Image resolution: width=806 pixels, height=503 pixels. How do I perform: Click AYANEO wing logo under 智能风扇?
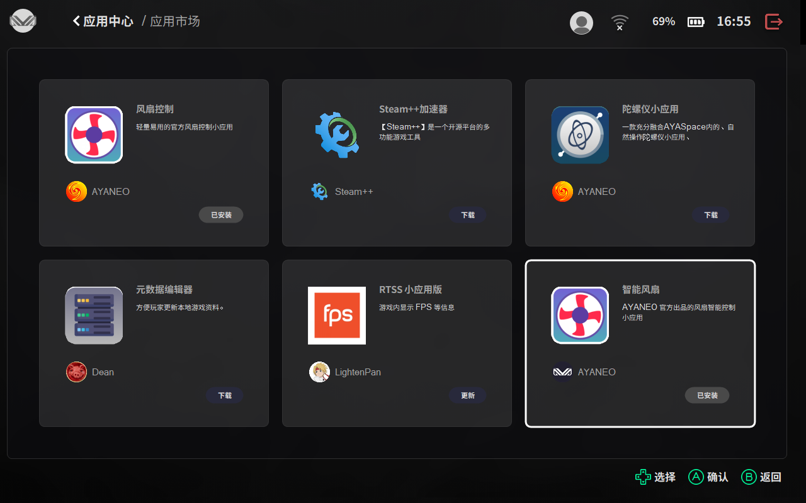[562, 372]
